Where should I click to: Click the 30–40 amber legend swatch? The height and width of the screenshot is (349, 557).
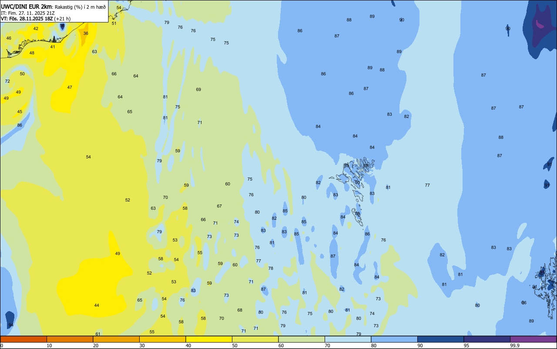click(x=162, y=339)
